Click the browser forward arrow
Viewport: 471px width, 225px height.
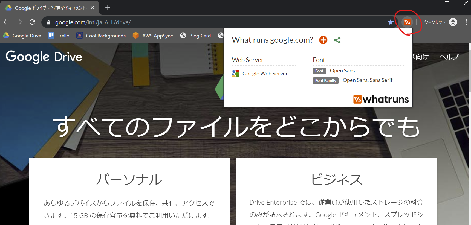click(19, 22)
